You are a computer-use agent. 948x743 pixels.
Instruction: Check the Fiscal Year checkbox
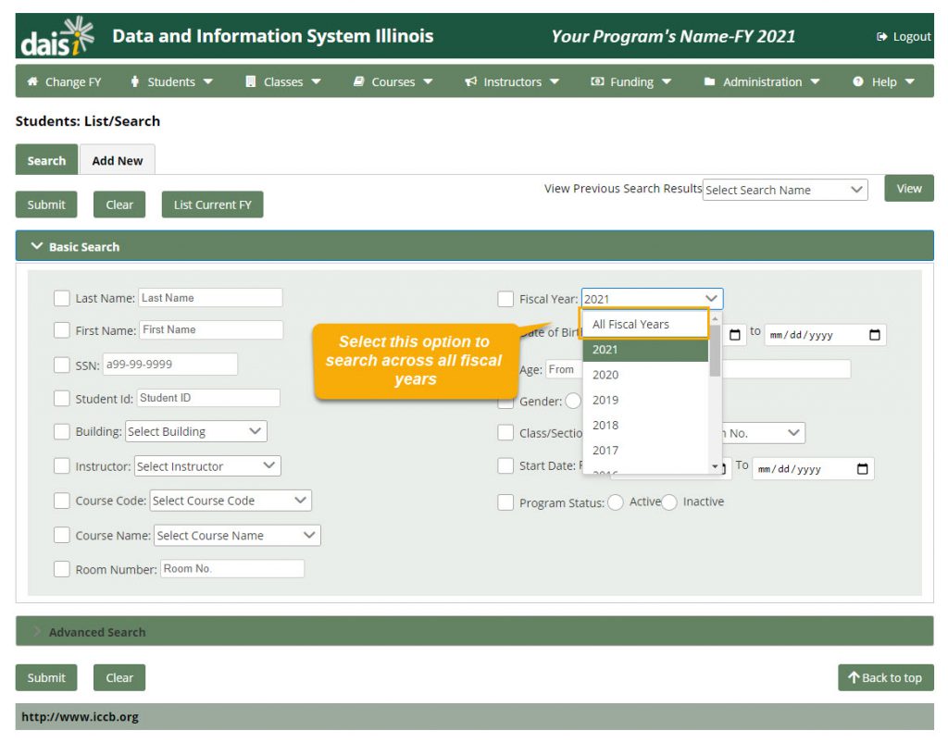[505, 298]
